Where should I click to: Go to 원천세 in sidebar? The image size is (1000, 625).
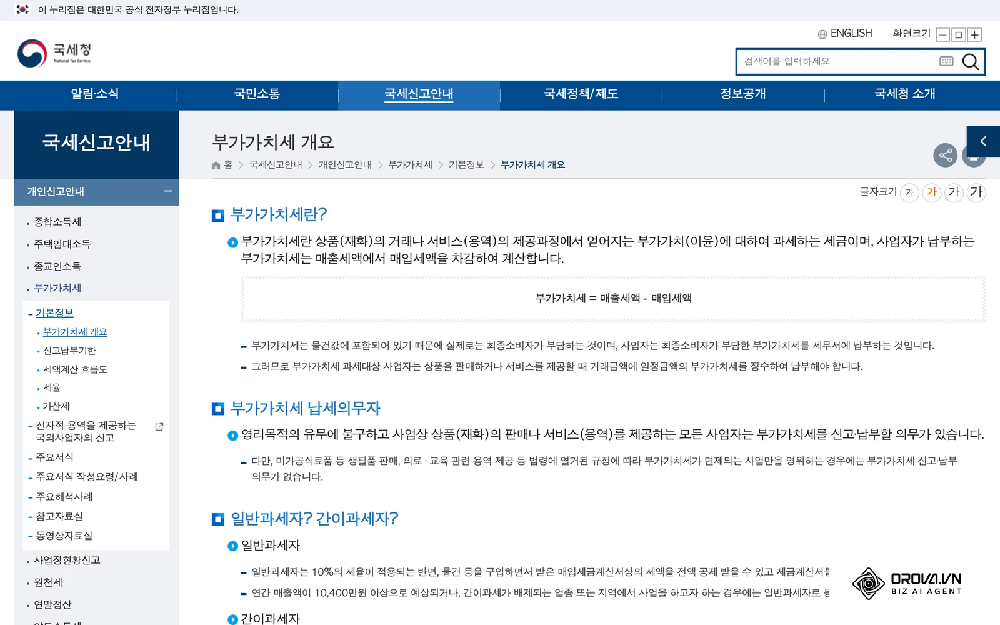tap(48, 582)
